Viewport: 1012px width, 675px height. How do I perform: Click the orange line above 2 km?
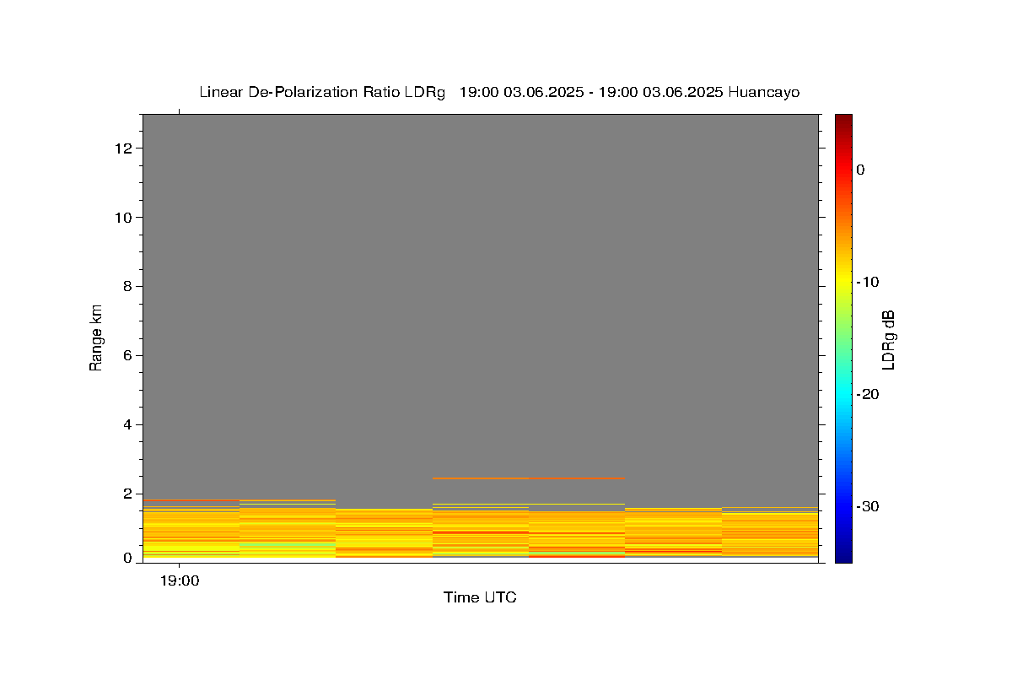[x=529, y=478]
